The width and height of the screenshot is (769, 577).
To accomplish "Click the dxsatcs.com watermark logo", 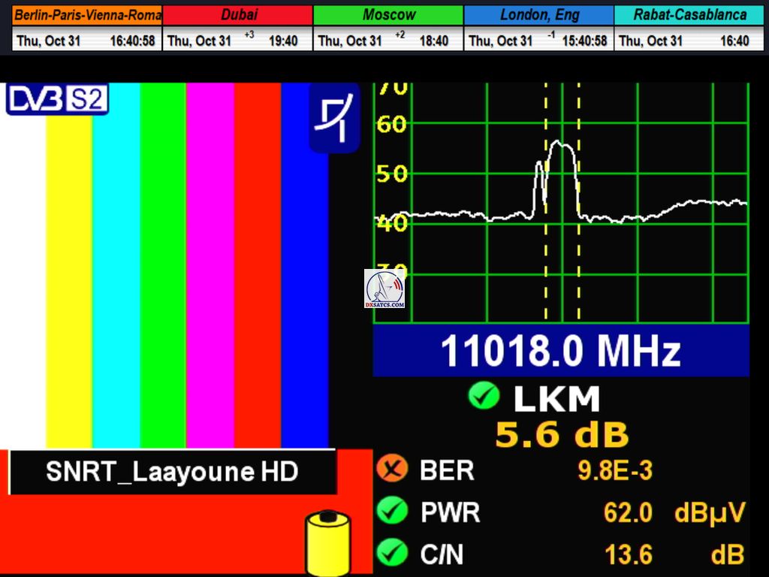I will coord(384,289).
